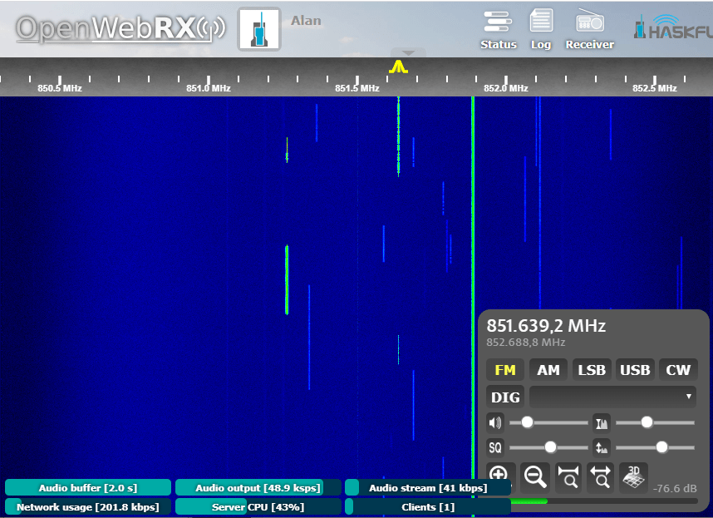Click the zoom out magnifier icon

[x=534, y=476]
